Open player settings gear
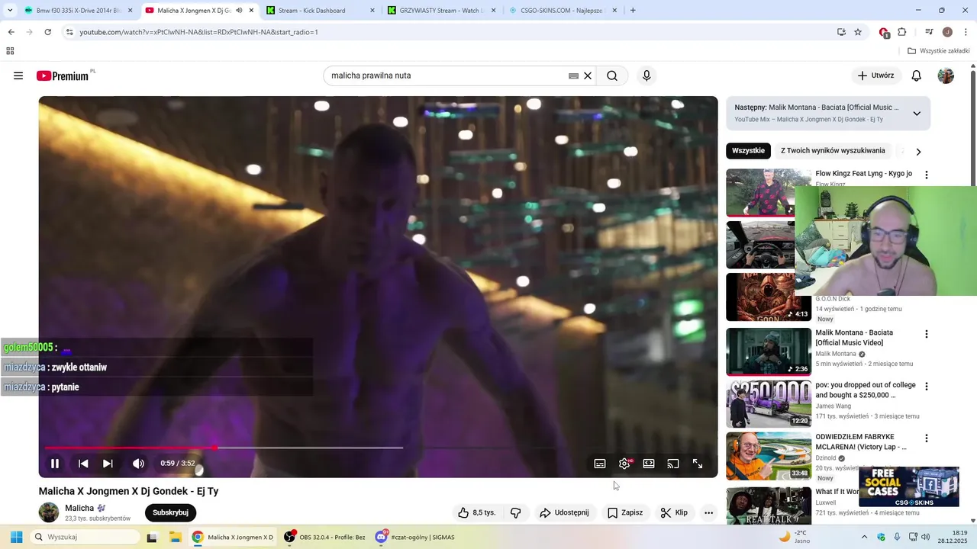 tap(624, 464)
